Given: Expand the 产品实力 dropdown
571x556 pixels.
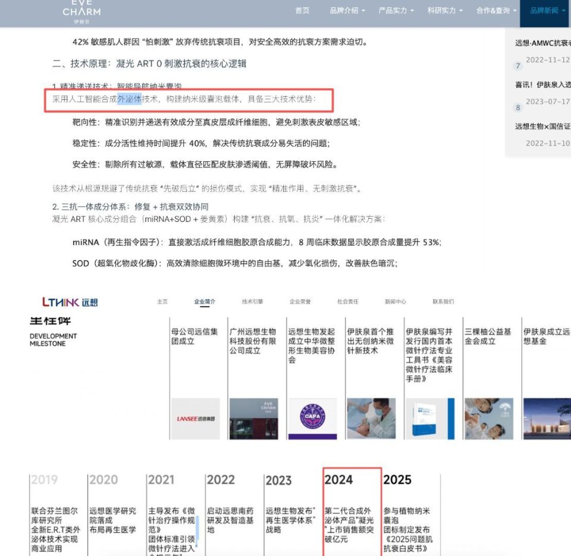Looking at the screenshot, I should click(x=392, y=10).
